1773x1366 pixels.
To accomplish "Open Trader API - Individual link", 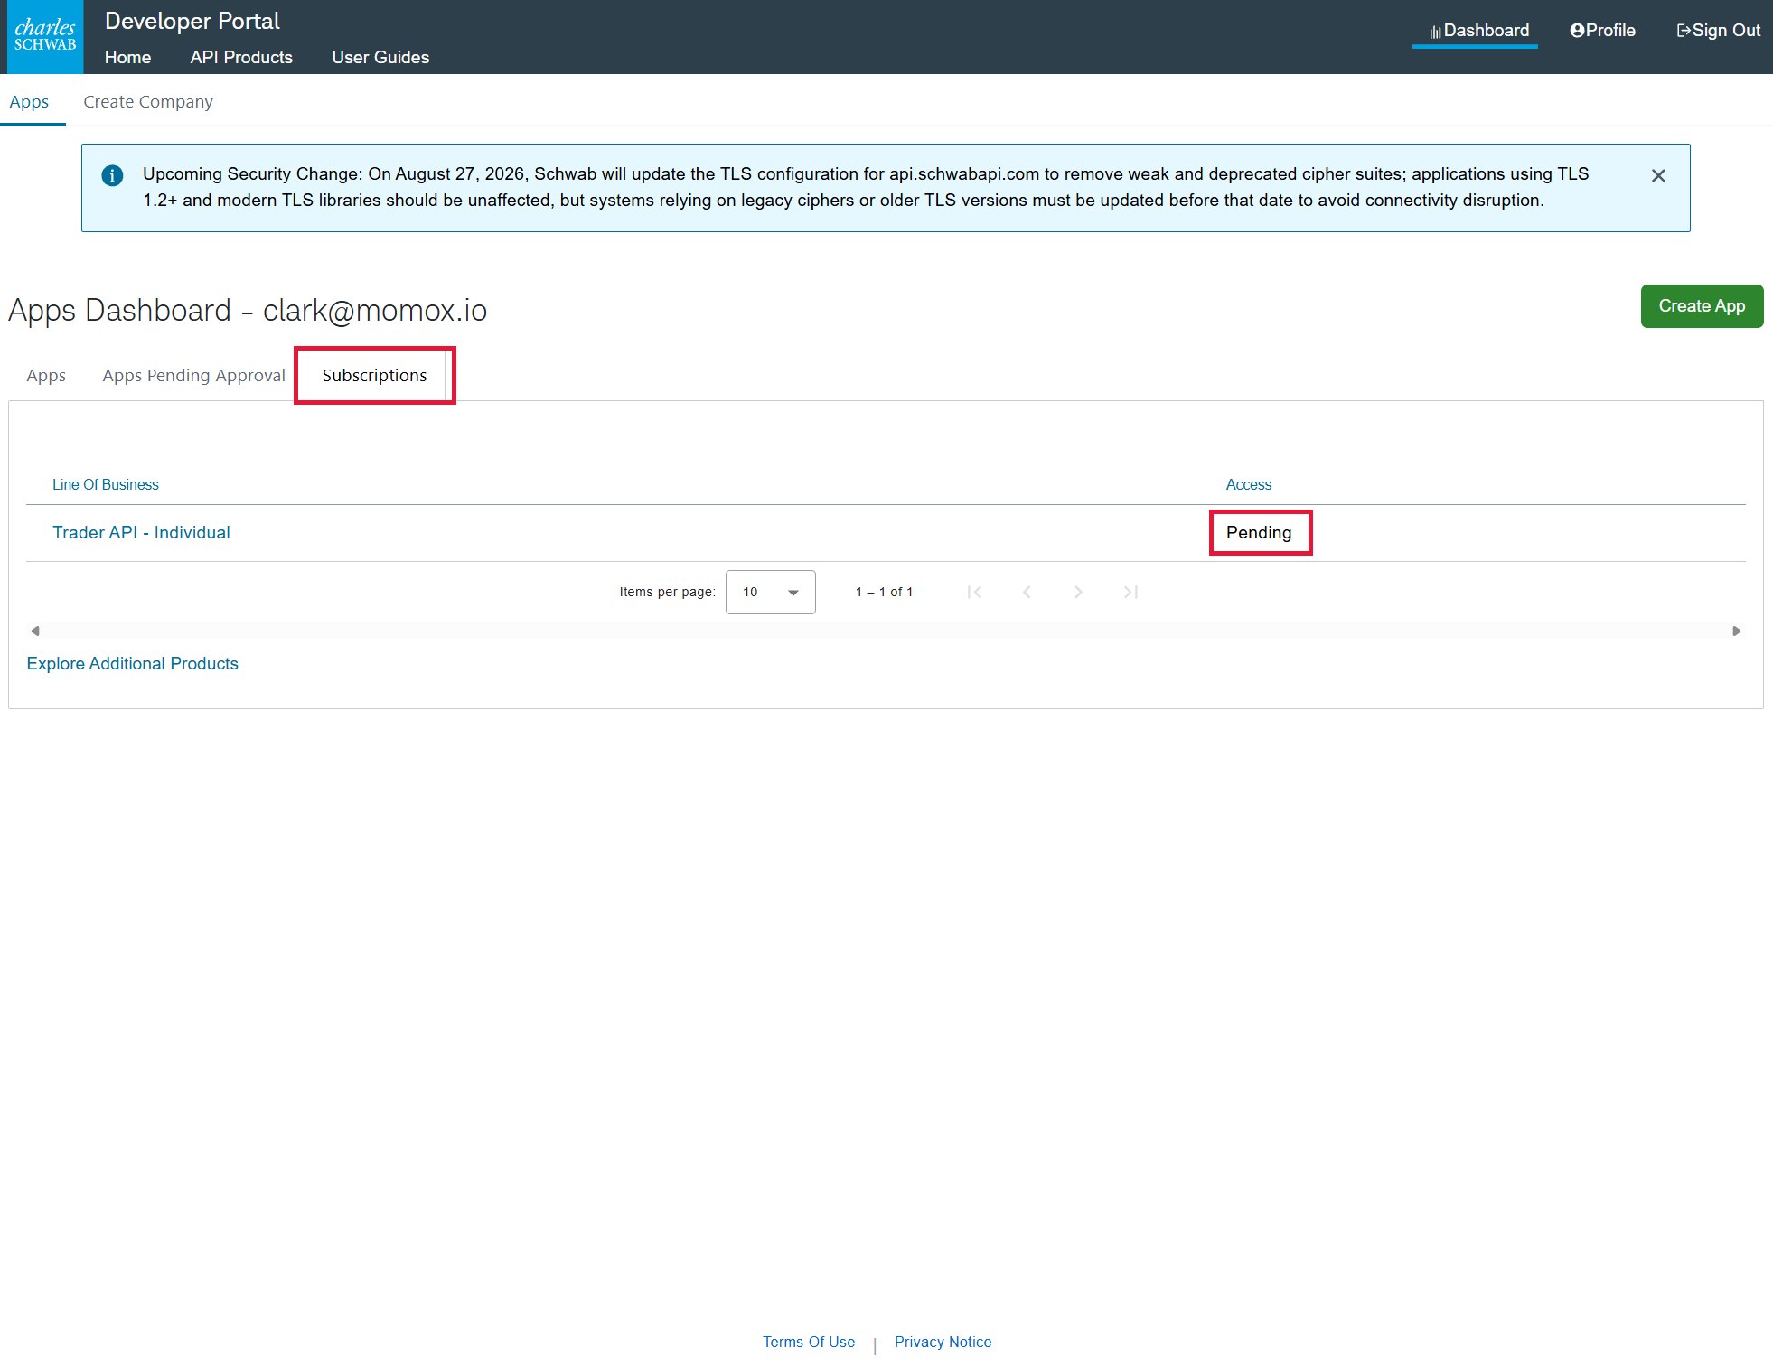I will (141, 532).
